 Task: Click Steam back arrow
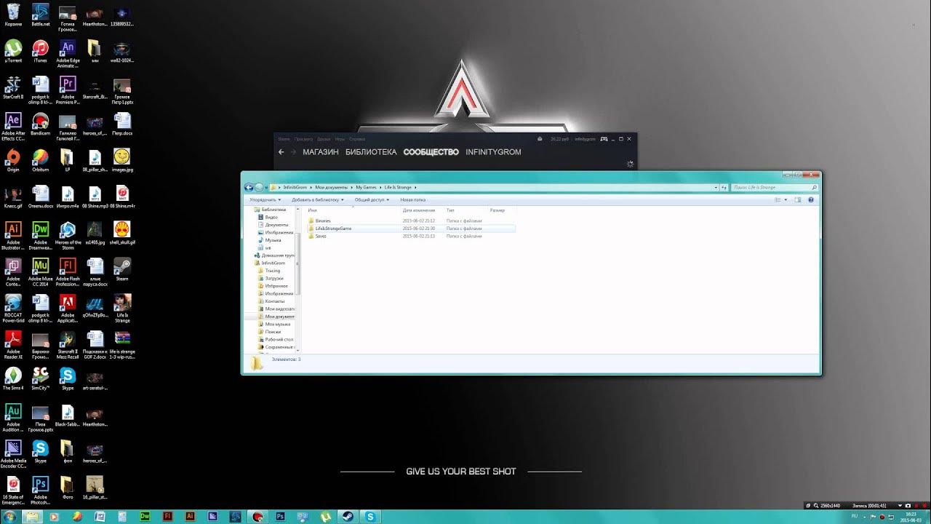pos(281,152)
